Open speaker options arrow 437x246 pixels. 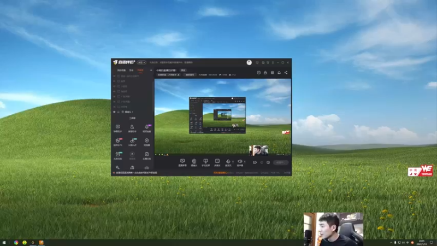pos(245,162)
